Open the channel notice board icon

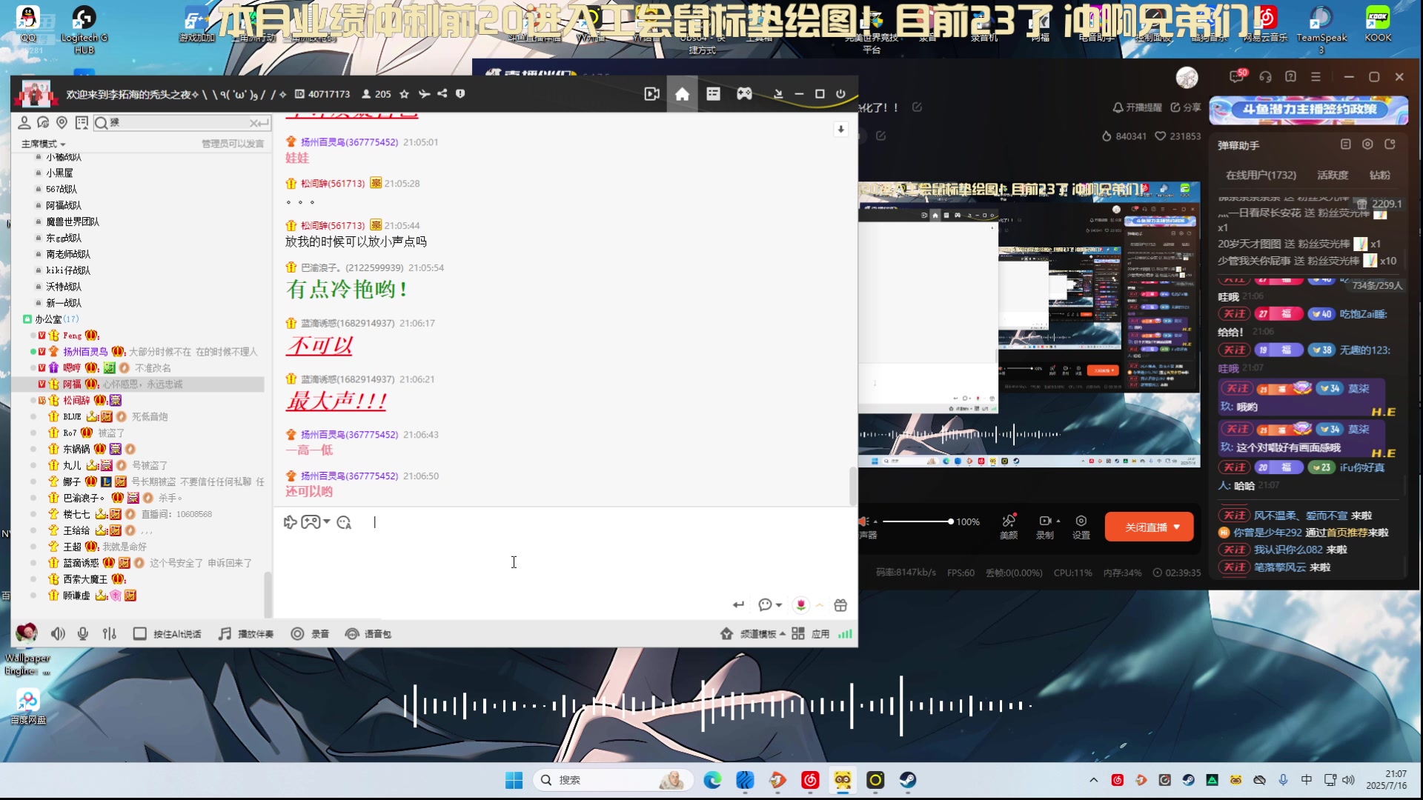[x=82, y=122]
